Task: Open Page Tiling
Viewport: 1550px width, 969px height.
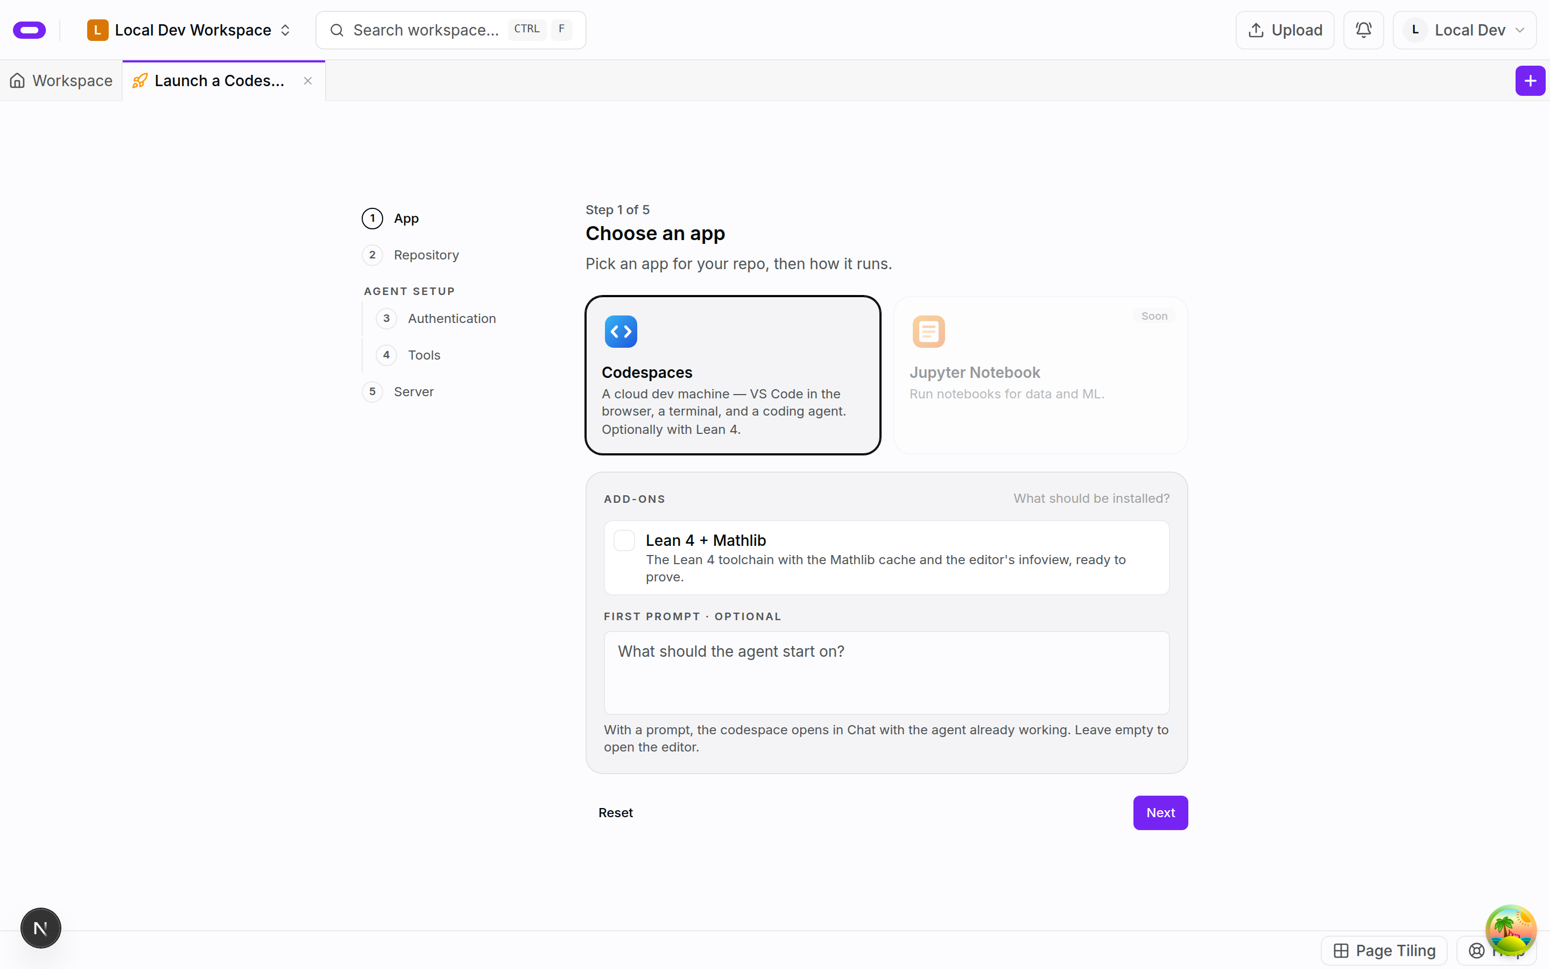Action: 1384,950
